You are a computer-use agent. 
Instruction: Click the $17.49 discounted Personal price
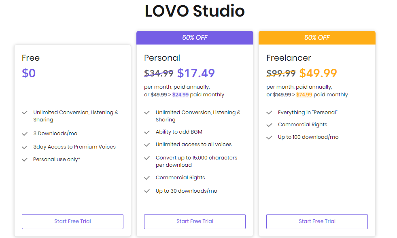(x=196, y=73)
